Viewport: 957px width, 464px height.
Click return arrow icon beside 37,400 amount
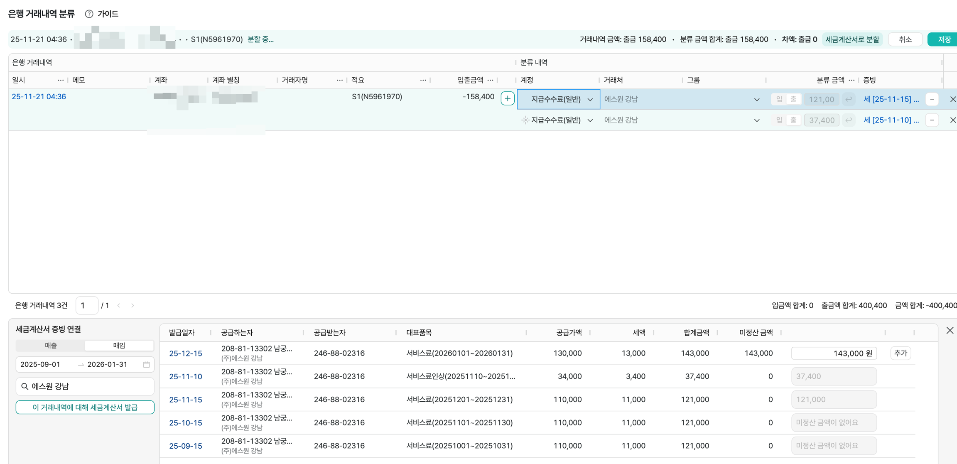[849, 120]
